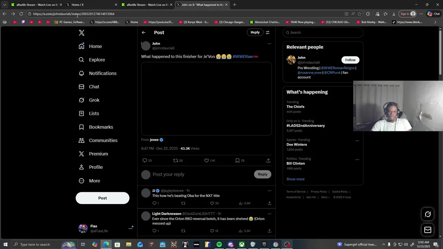Image resolution: width=443 pixels, height=249 pixels.
Task: Open a new browser tab
Action: point(235,5)
